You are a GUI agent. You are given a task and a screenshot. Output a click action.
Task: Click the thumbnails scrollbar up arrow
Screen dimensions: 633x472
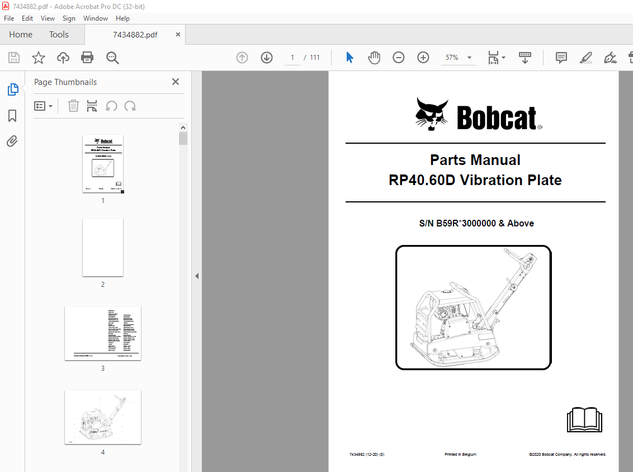coord(183,128)
